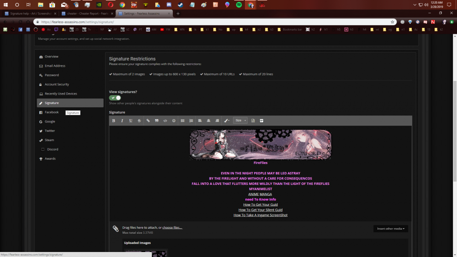Apply italic formatting in the editor
Viewport: 457px width, 257px height.
(x=122, y=121)
